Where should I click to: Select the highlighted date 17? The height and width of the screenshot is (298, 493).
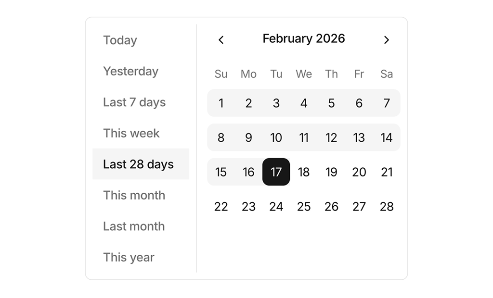(276, 172)
